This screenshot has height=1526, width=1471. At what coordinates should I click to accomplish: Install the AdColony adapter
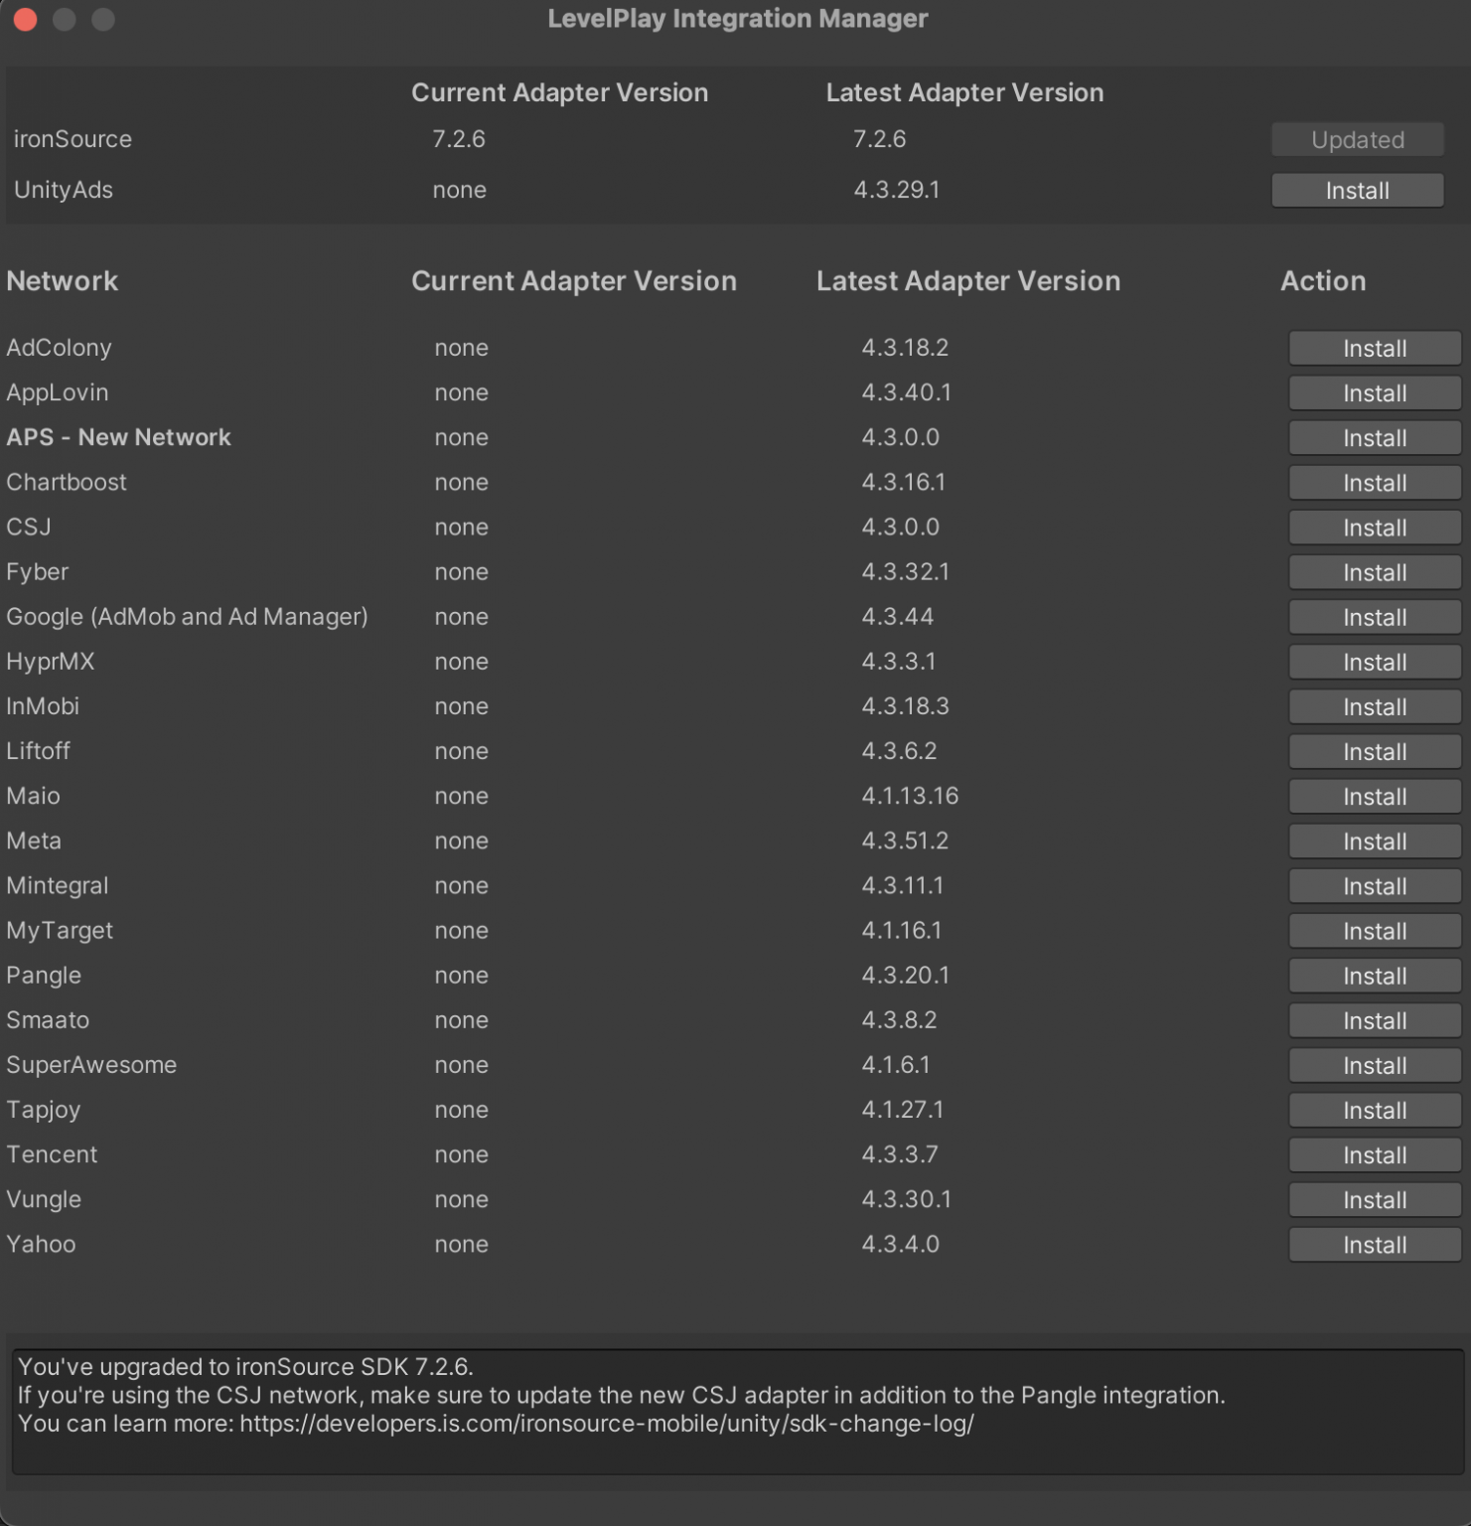pyautogui.click(x=1374, y=348)
